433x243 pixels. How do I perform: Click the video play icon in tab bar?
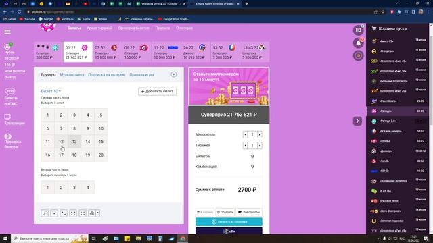174,74
